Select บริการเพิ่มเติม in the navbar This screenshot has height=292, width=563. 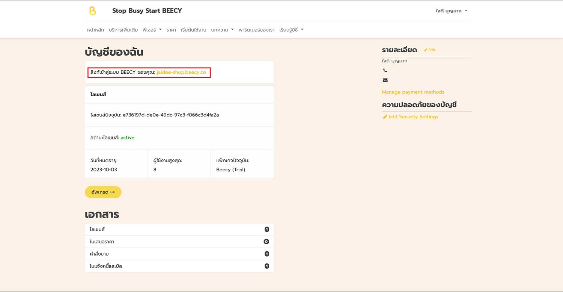(123, 30)
